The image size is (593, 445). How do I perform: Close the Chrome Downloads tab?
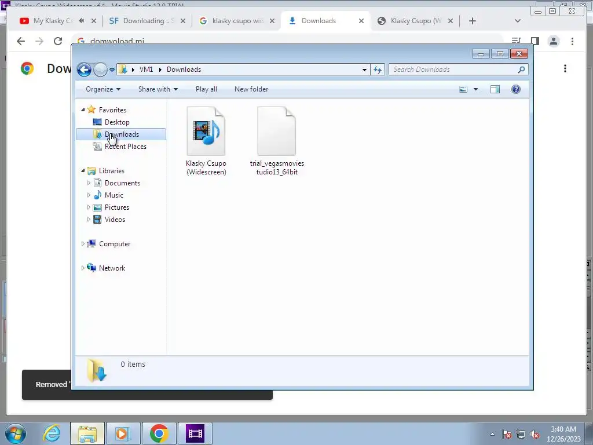coord(361,21)
